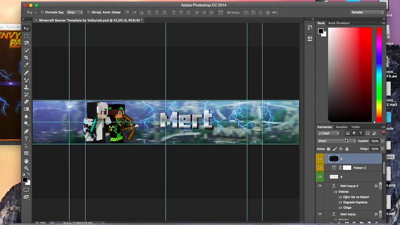Click the lock transparent pixels icon
Screen dimensions: 400x225
(x=329, y=149)
